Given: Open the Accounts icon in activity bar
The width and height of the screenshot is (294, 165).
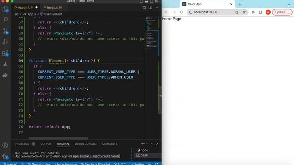Looking at the screenshot, I should click(5, 145).
